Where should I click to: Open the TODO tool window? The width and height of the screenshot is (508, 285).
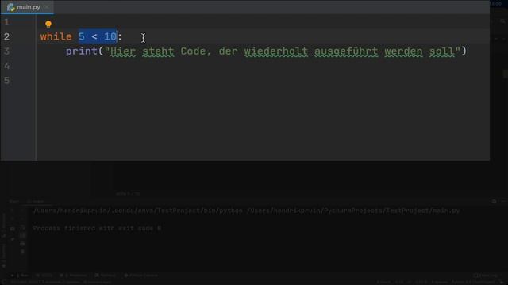44,275
